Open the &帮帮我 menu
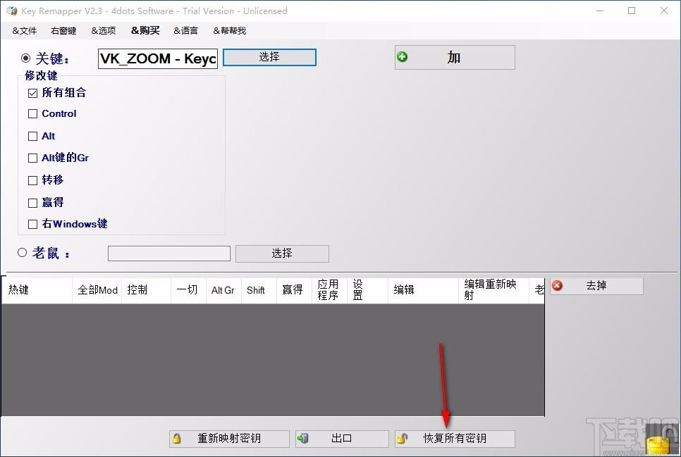The width and height of the screenshot is (681, 457). tap(229, 31)
